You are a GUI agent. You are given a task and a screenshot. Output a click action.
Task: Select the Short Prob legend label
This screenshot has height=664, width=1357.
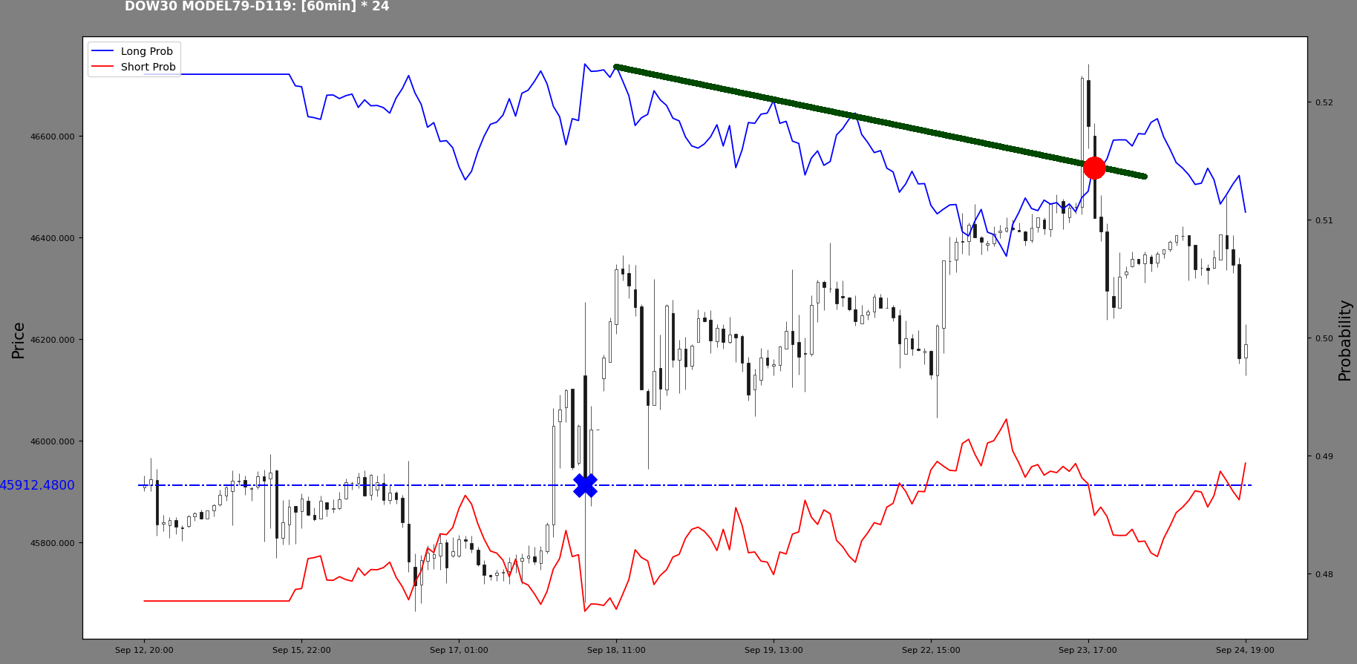(x=148, y=67)
